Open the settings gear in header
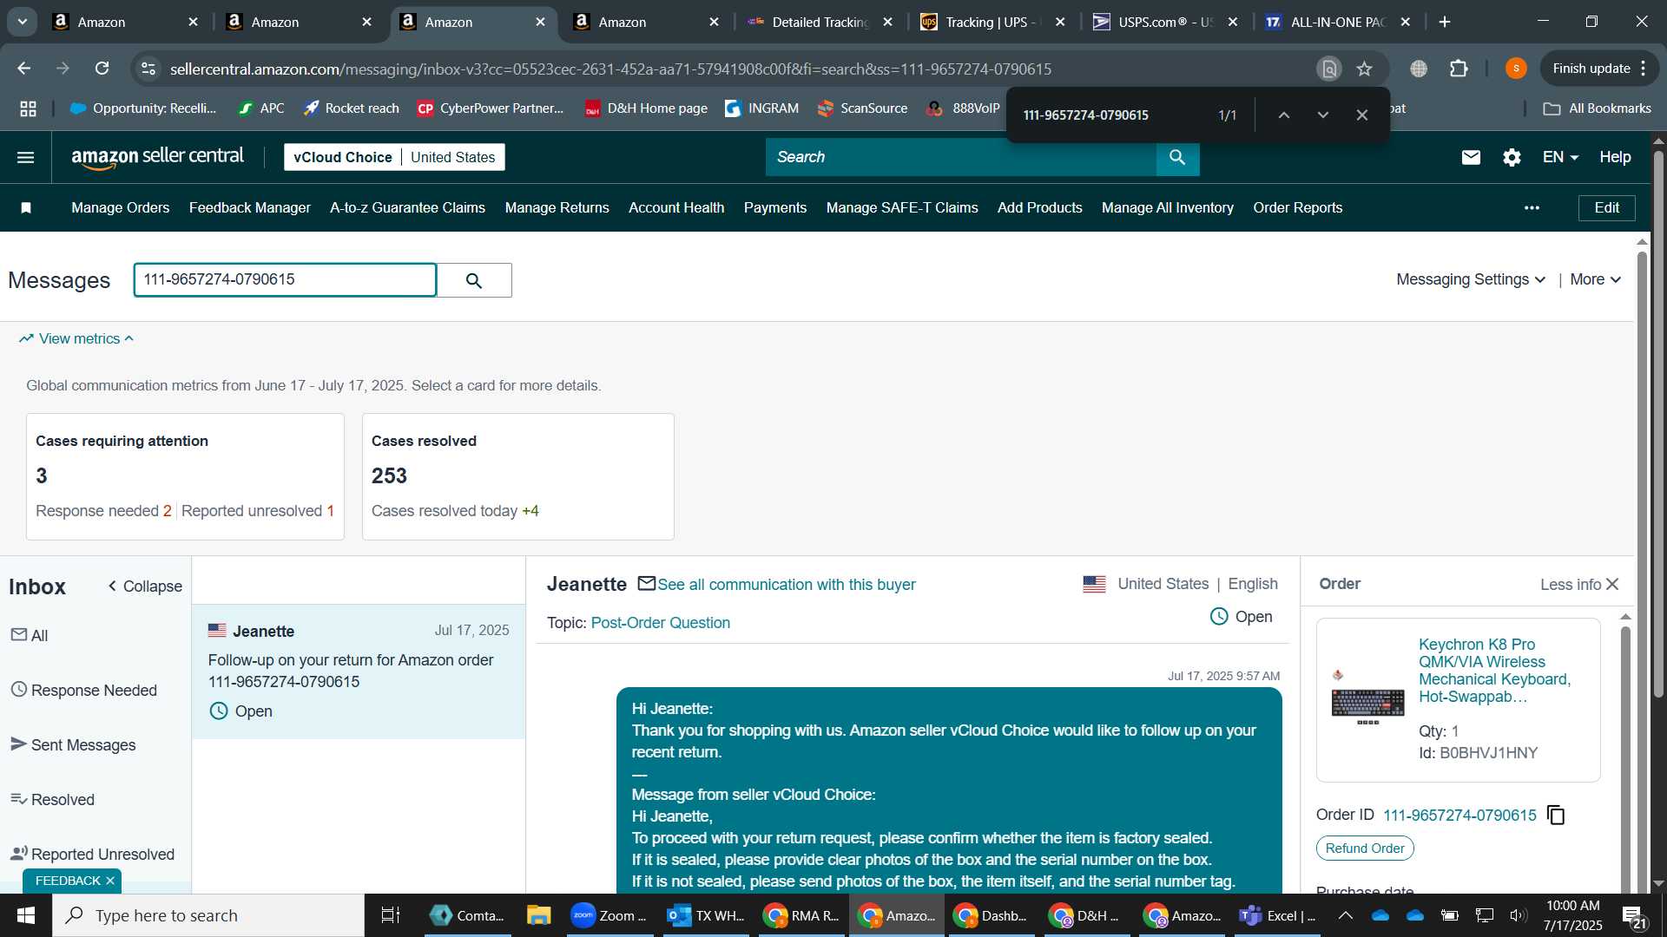 tap(1512, 157)
